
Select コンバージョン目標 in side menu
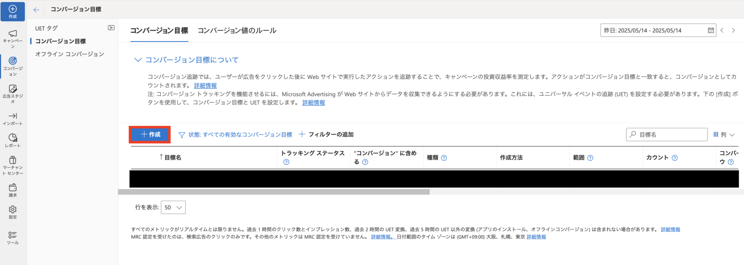tap(60, 41)
